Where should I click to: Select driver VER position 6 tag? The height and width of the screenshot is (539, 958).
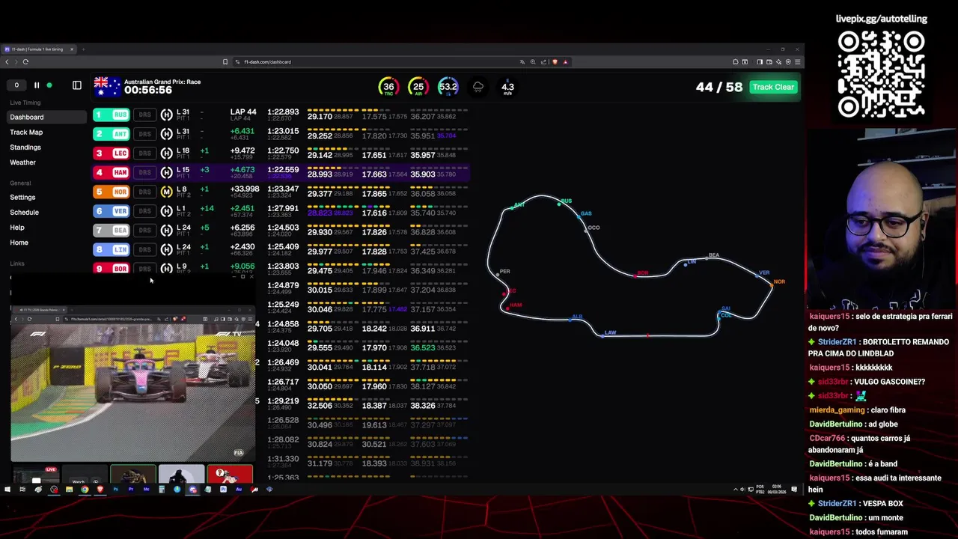(112, 211)
